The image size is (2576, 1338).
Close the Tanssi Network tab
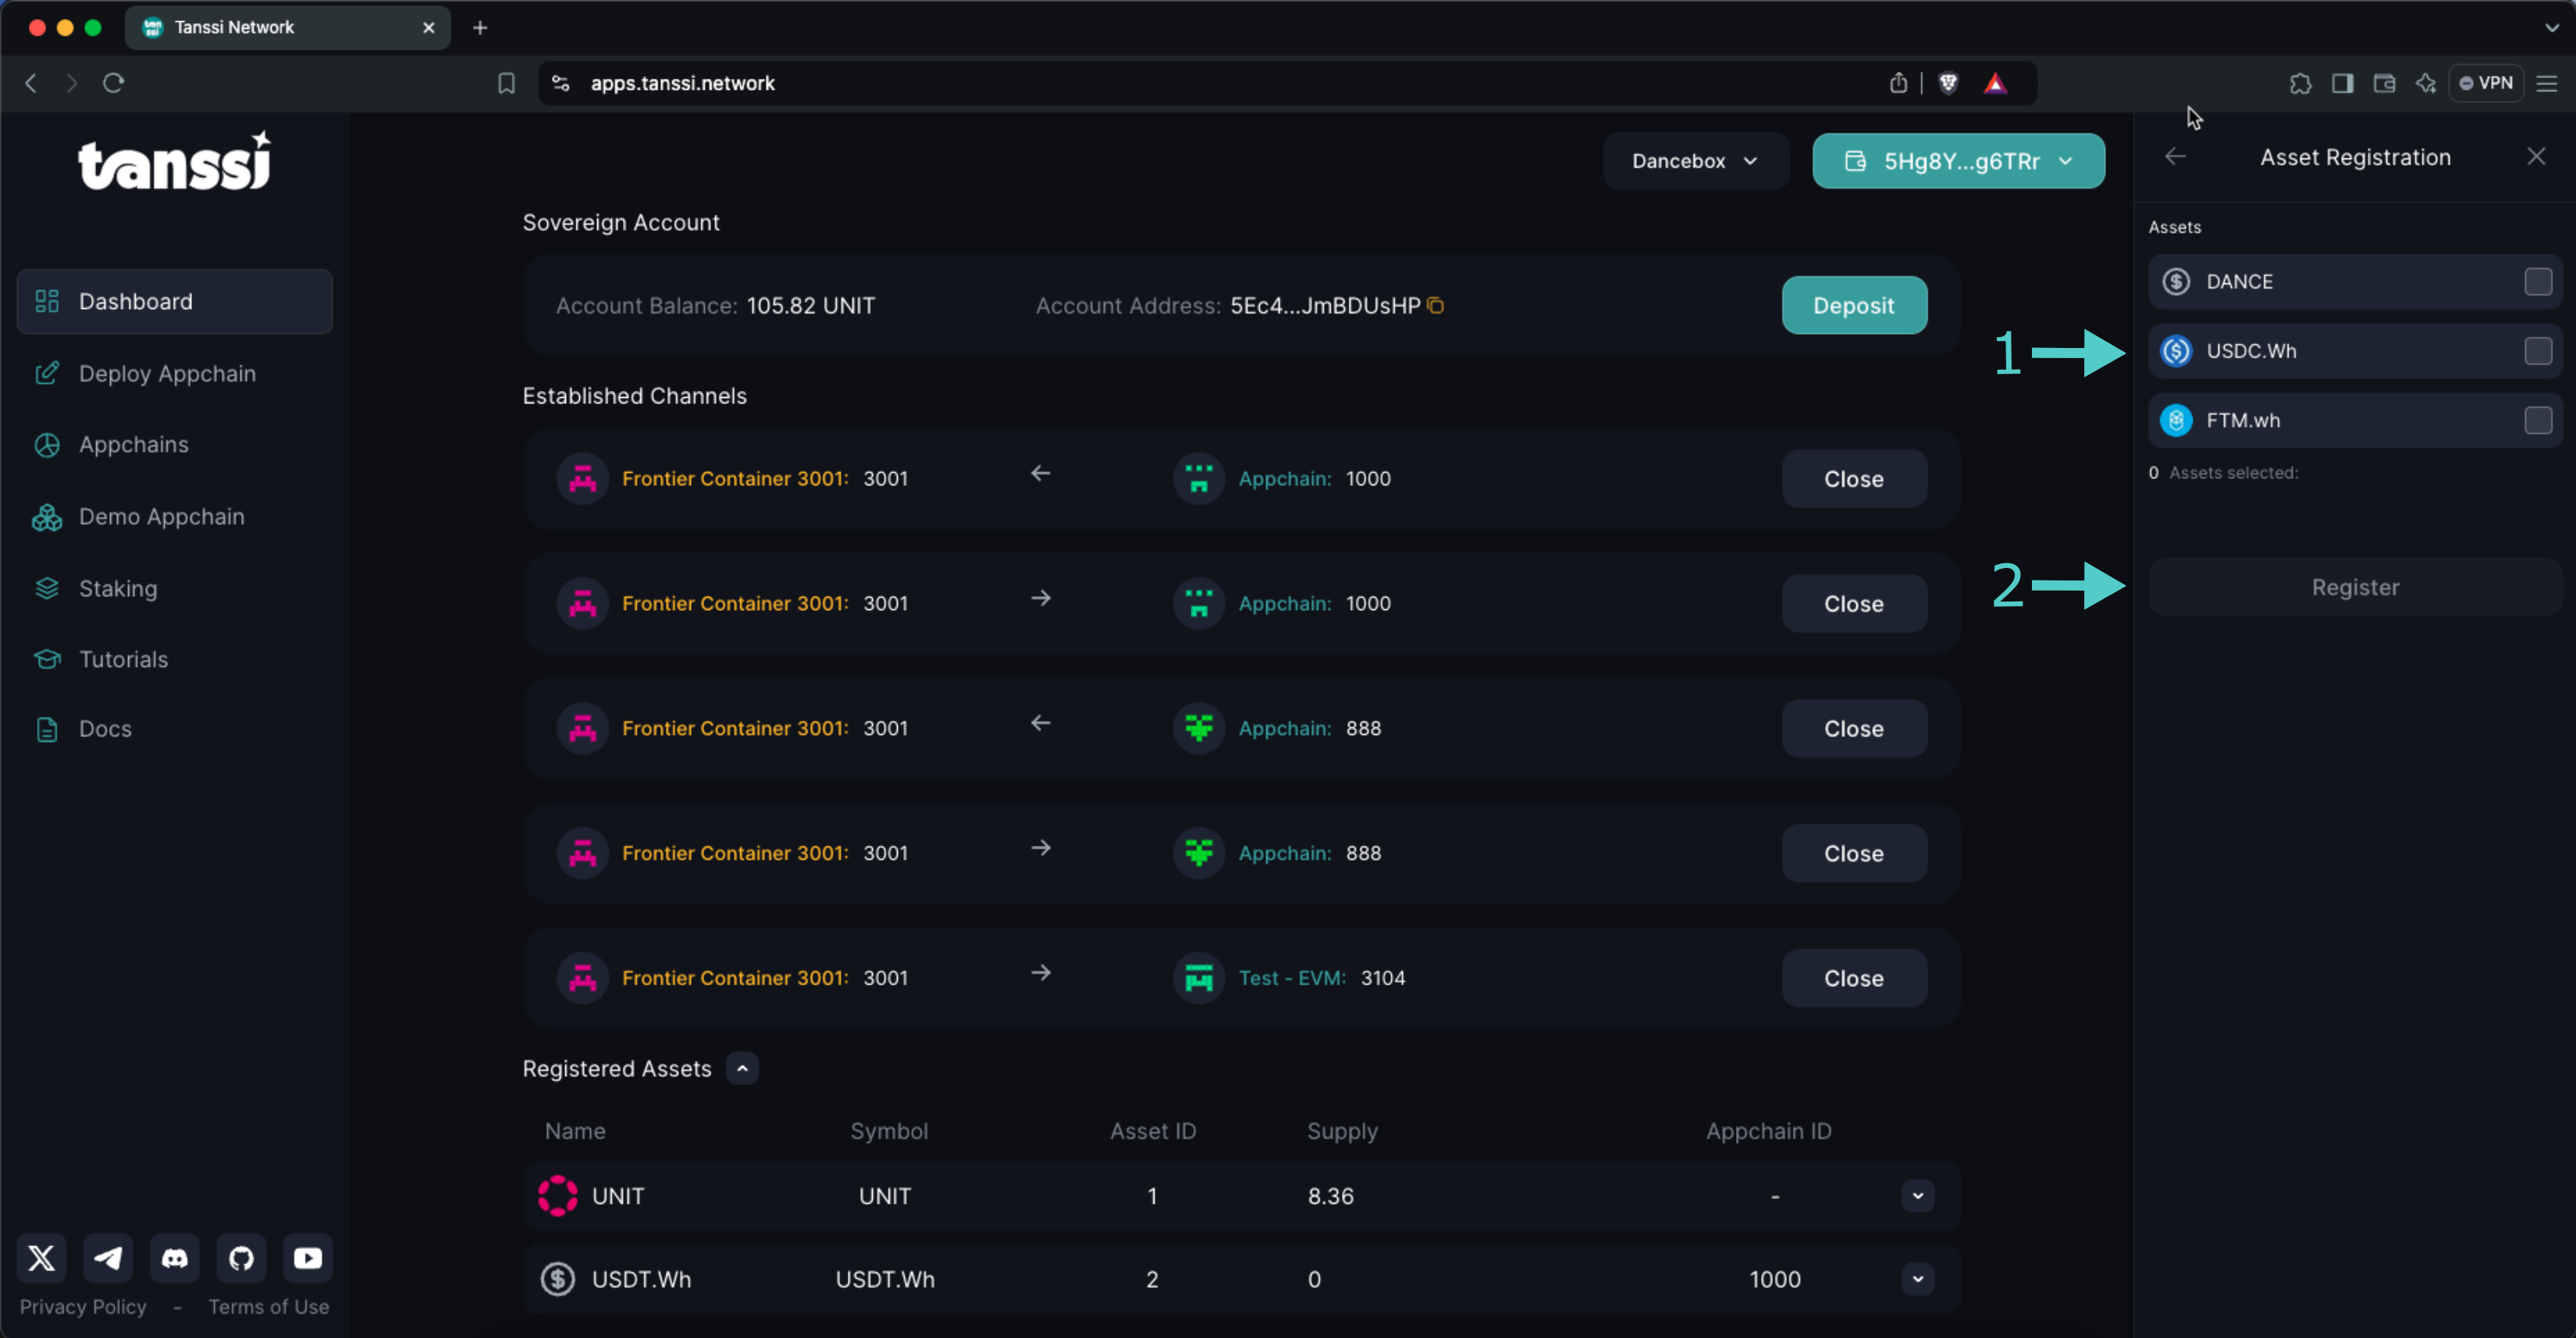pos(429,28)
